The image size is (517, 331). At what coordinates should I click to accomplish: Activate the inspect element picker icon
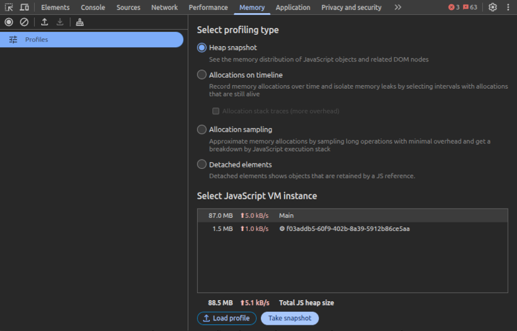tap(9, 7)
